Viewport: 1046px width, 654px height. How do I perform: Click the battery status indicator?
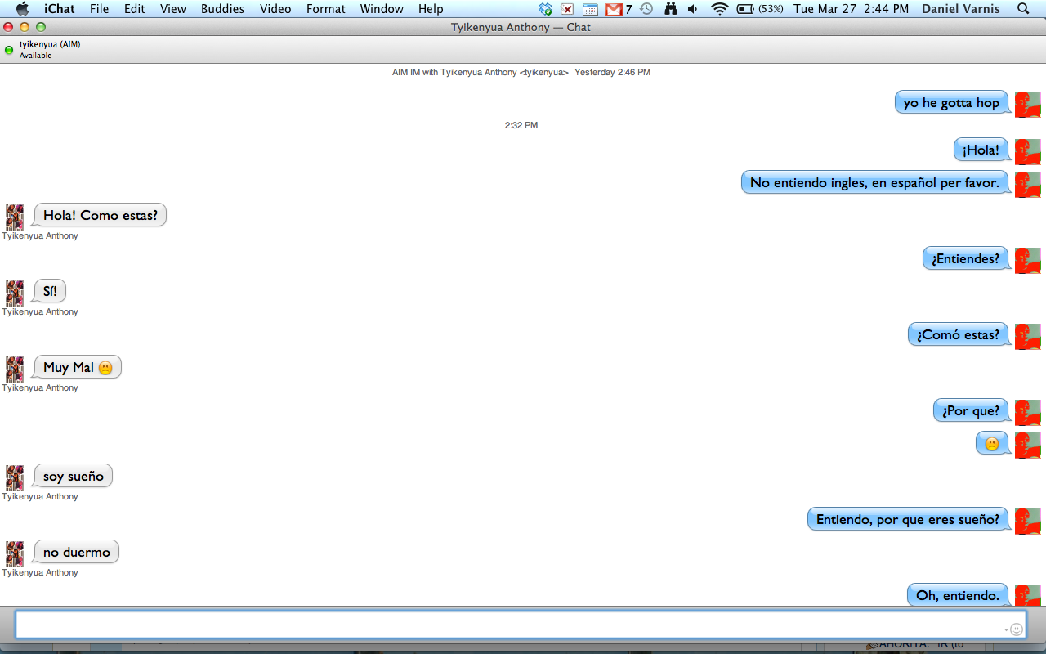click(760, 9)
